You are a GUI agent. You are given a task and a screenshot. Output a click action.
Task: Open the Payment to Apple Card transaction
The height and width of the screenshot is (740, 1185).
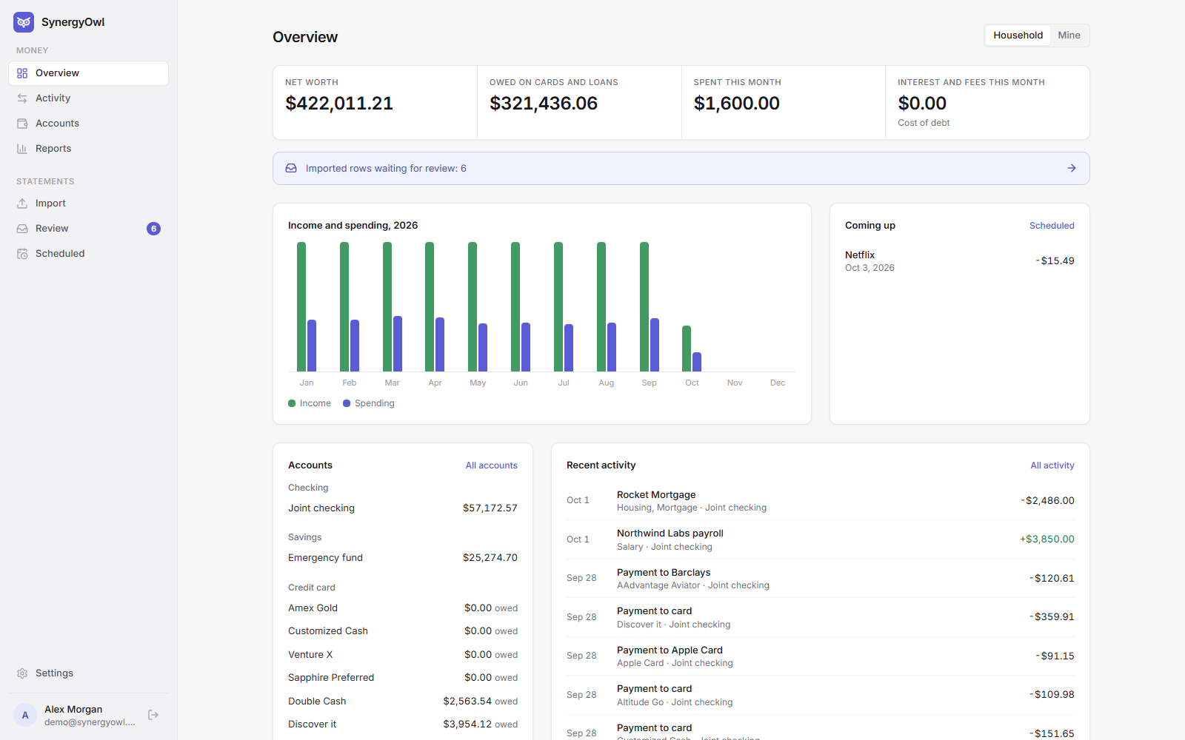(821, 656)
